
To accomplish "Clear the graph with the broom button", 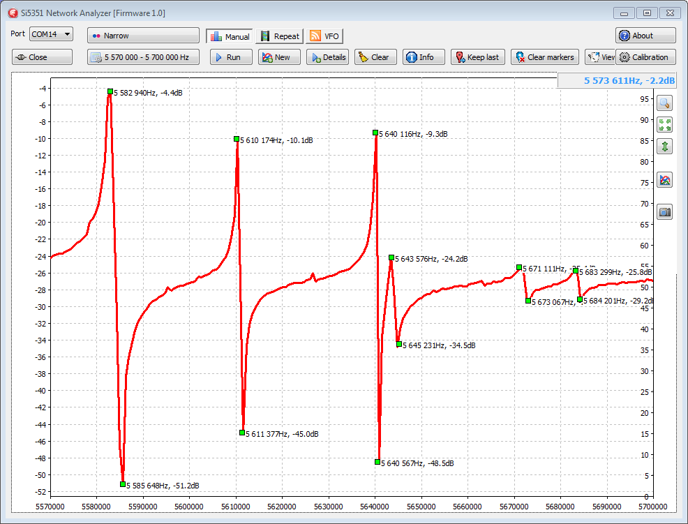I will (x=375, y=57).
